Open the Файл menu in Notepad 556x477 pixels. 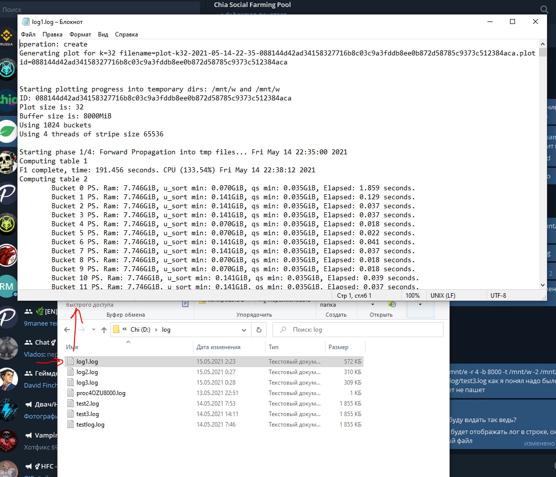[x=28, y=34]
